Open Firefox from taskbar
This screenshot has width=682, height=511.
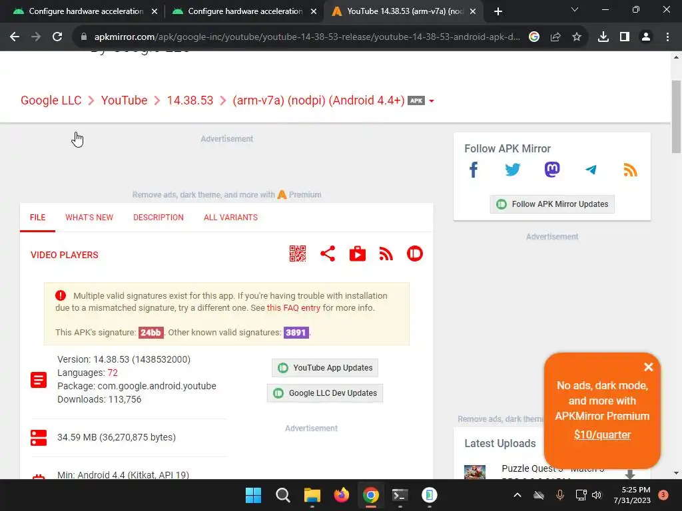pos(342,495)
